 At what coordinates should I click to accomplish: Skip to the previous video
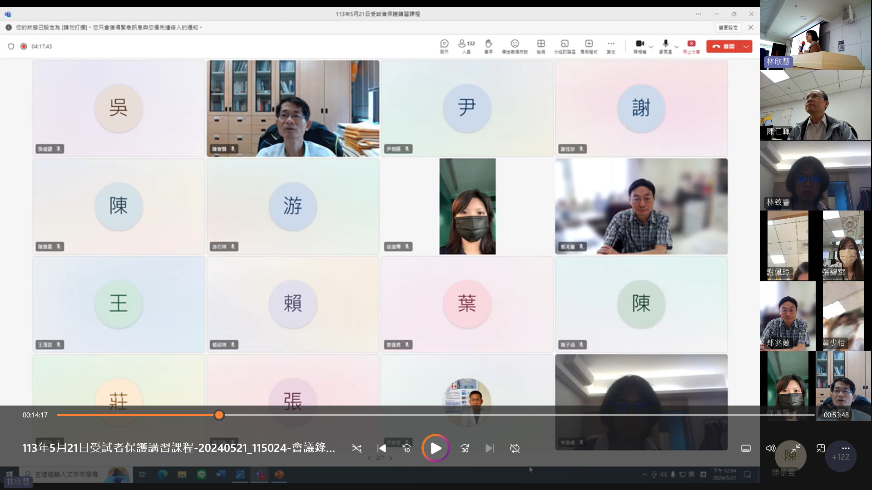381,448
